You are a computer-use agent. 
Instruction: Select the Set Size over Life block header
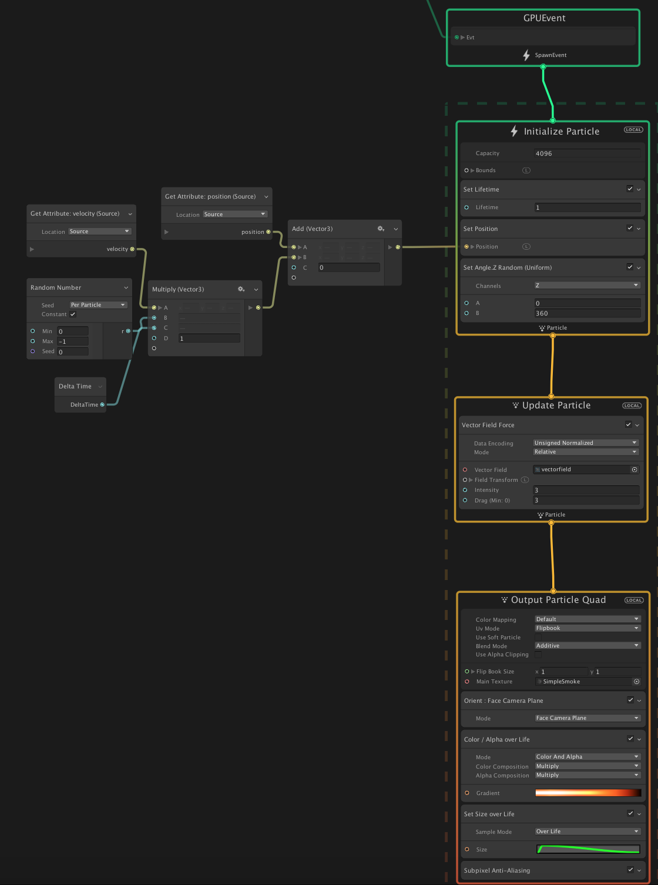(x=489, y=814)
